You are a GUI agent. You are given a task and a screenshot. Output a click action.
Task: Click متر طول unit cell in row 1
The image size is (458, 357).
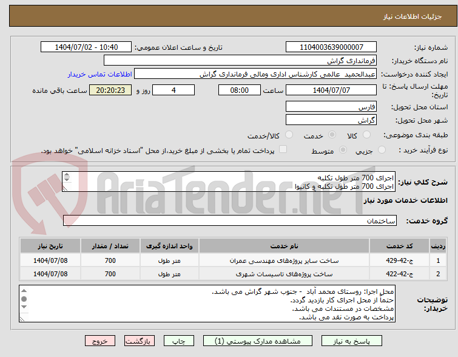(x=169, y=260)
